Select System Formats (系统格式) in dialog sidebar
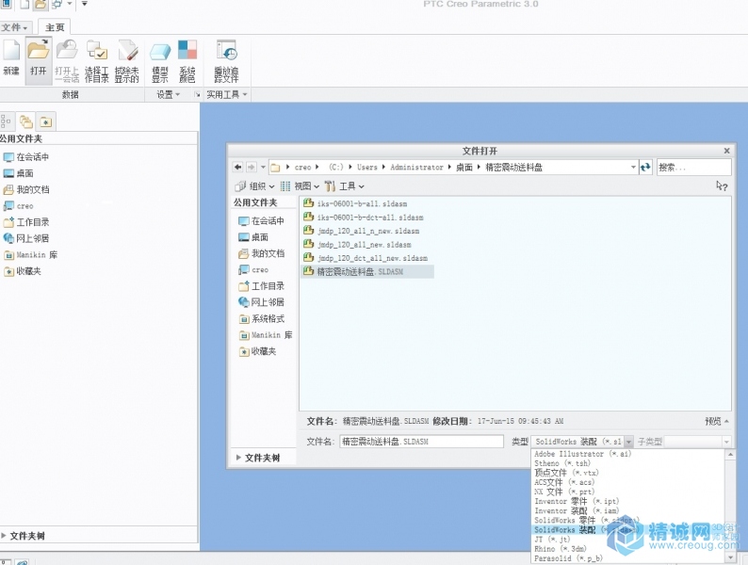 click(x=261, y=318)
